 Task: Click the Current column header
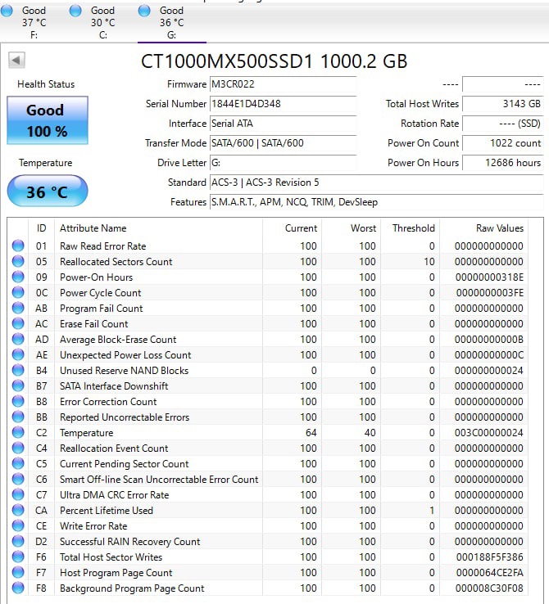click(x=293, y=228)
